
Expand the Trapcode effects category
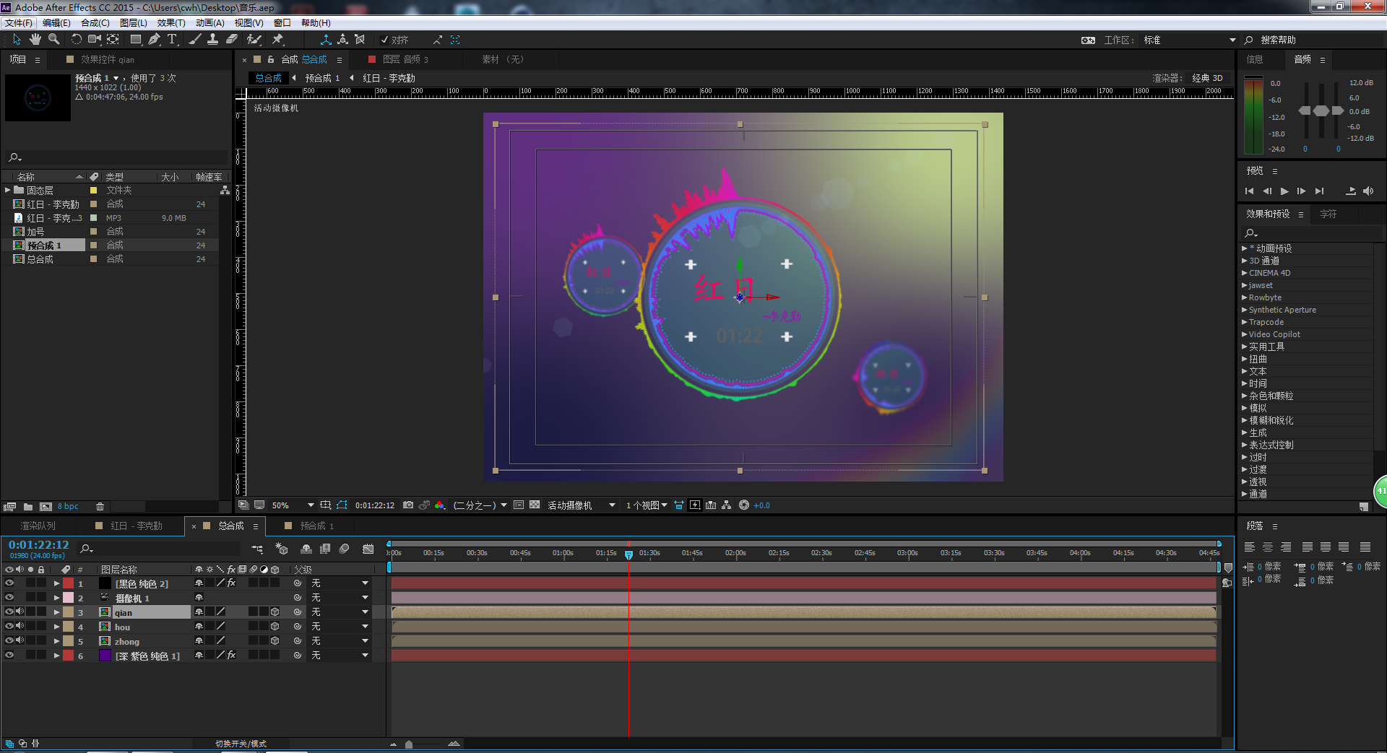click(1245, 322)
